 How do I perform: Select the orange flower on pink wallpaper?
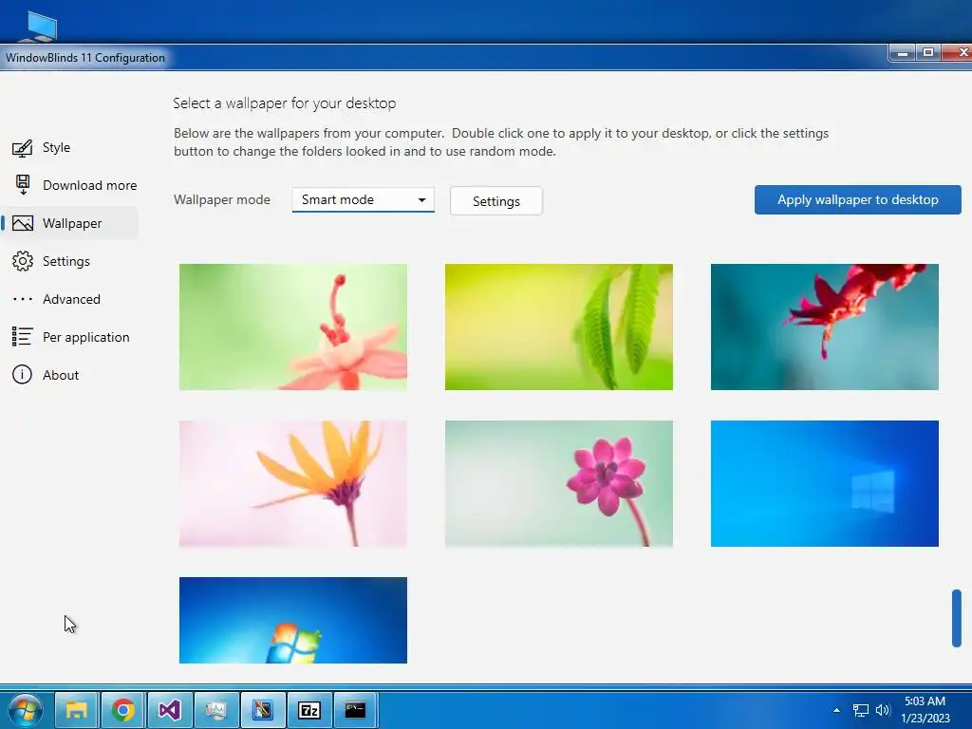click(x=293, y=483)
